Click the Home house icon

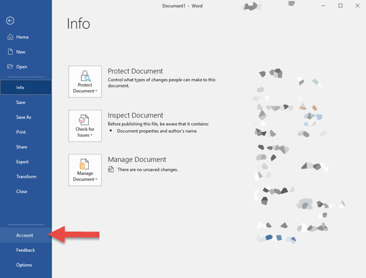click(x=10, y=37)
